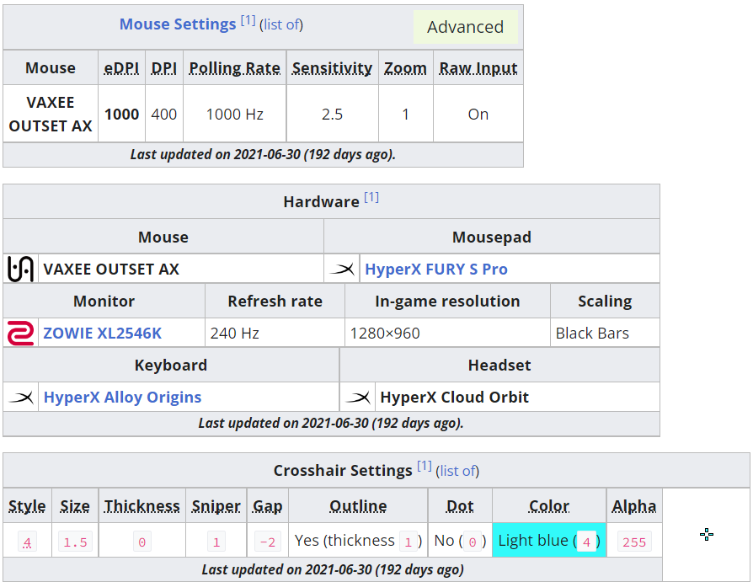This screenshot has width=753, height=582.
Task: Follow reference [1] next to Hardware
Action: [x=371, y=197]
